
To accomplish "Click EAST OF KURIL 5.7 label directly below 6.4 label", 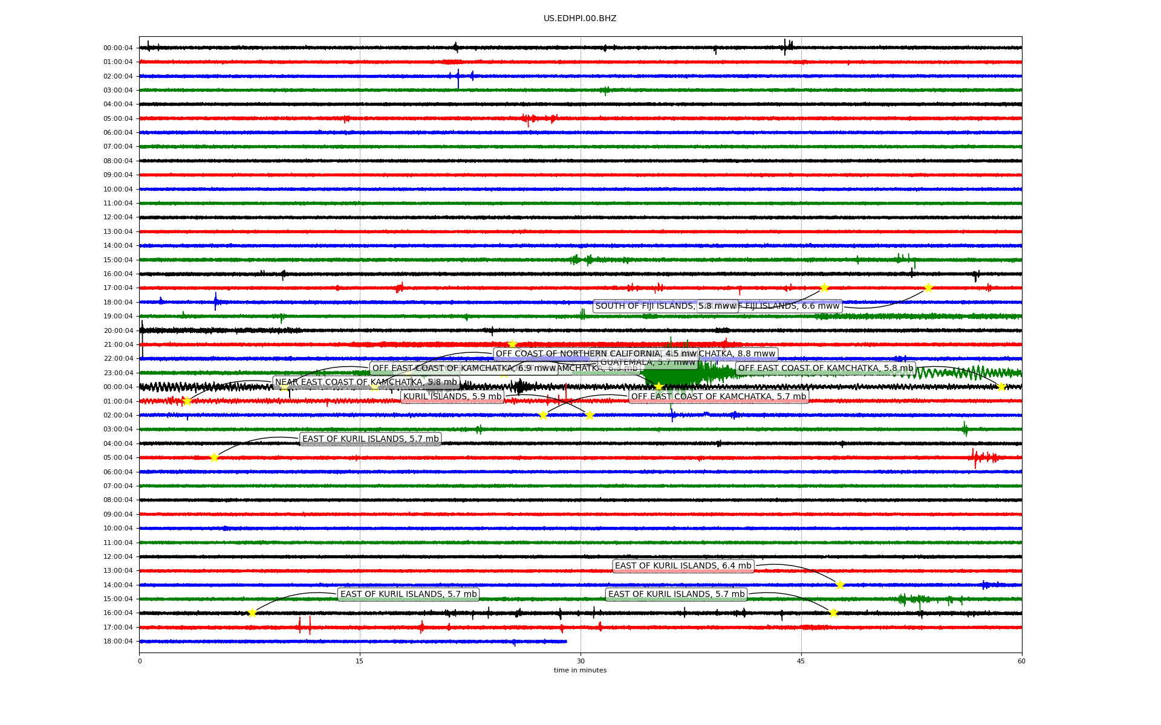I will pyautogui.click(x=676, y=594).
